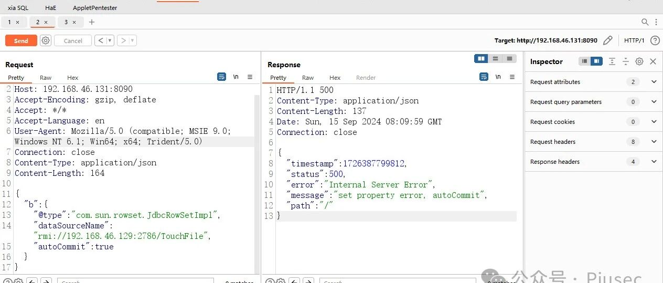This screenshot has height=283, width=663.
Task: Jump to next match in request search
Action: (x=46, y=281)
